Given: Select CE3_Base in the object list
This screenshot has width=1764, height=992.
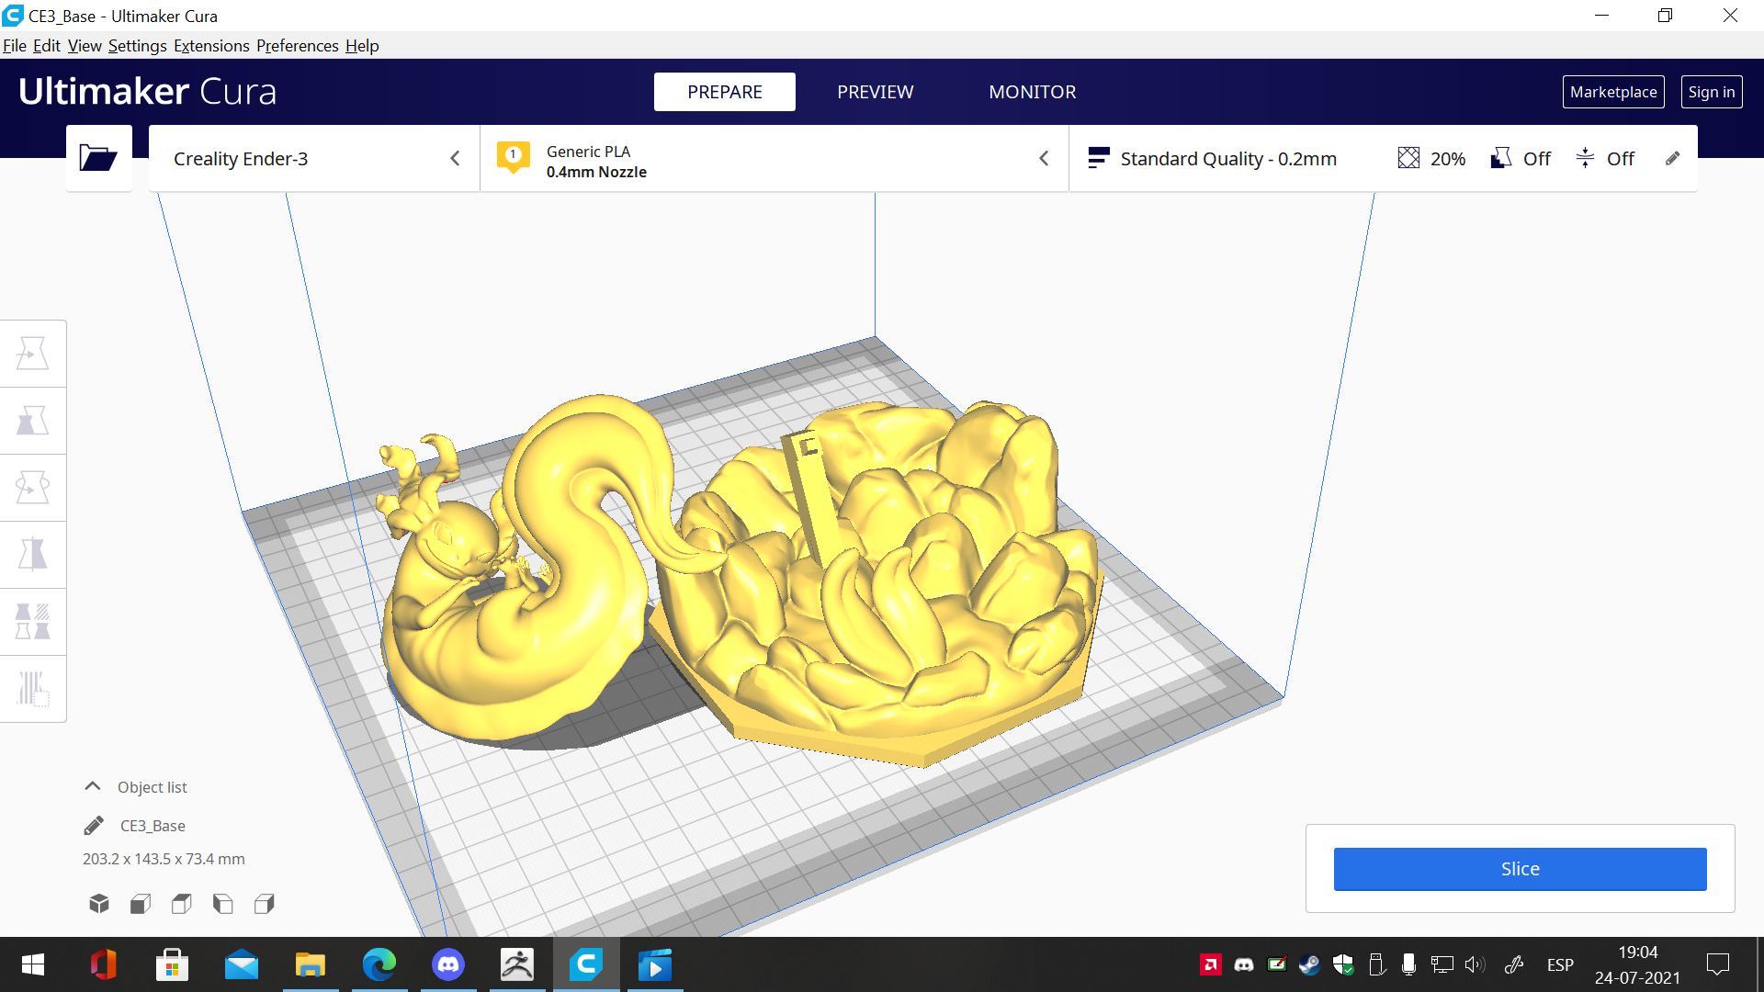Looking at the screenshot, I should (x=153, y=826).
